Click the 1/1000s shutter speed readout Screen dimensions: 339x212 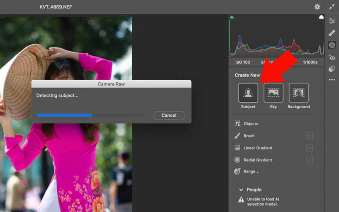[x=310, y=62]
